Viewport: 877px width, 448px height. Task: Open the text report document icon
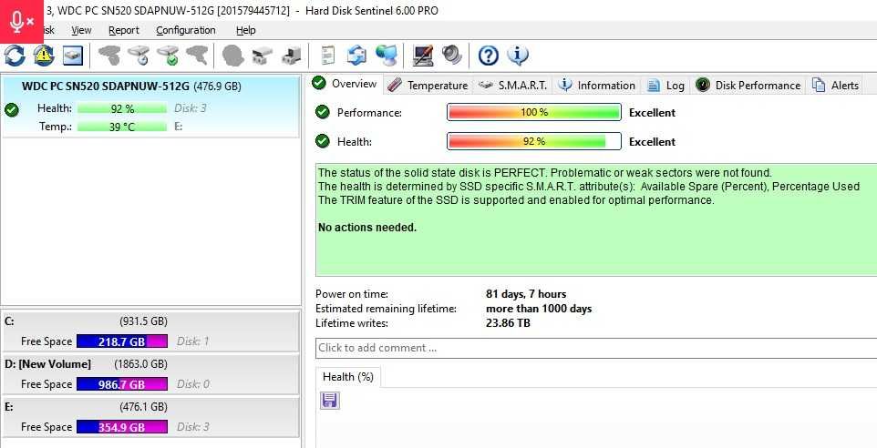point(328,56)
